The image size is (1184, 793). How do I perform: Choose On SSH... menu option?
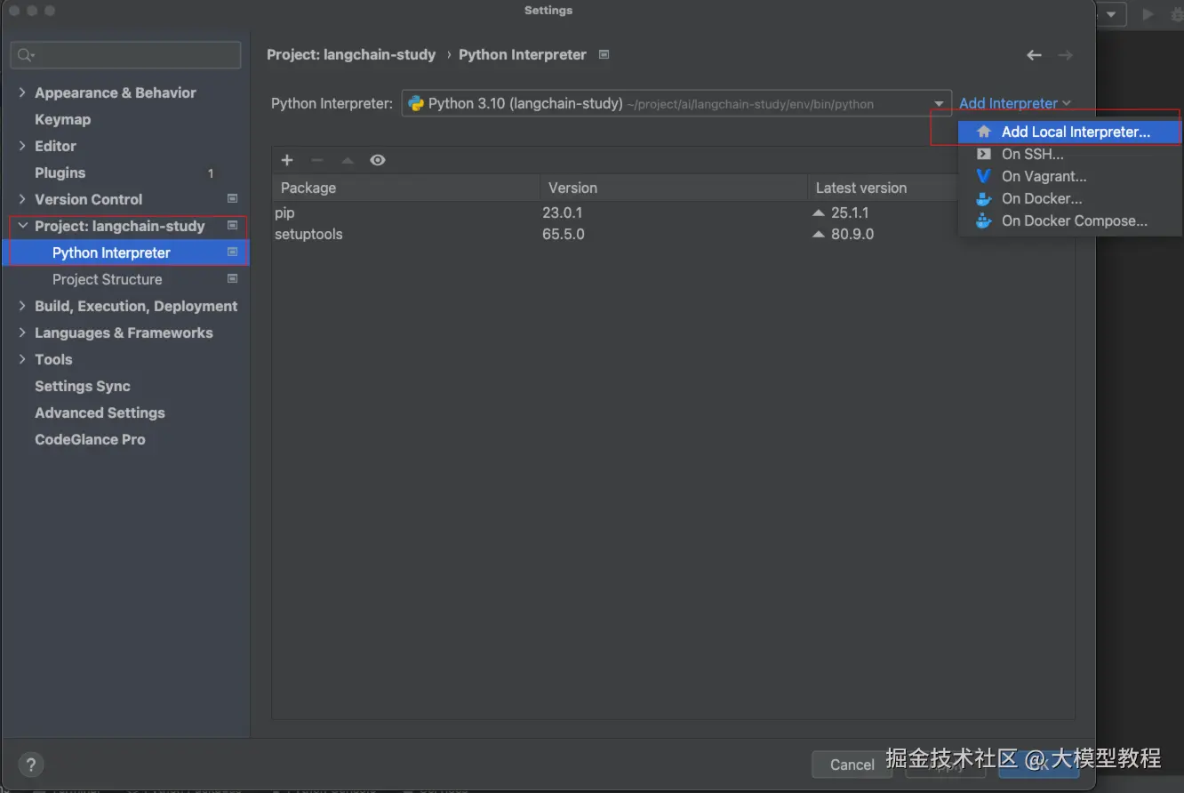1069,154
